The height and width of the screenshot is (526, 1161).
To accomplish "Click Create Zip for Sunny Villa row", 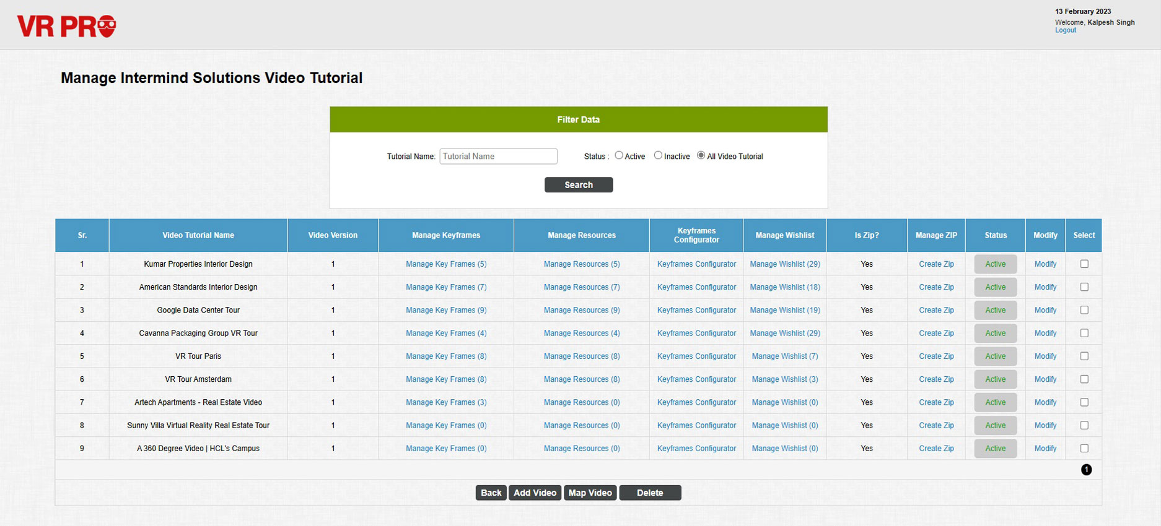I will coord(936,425).
